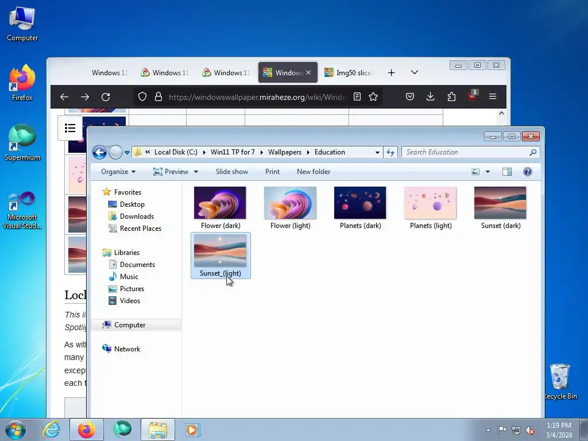Open Firefox extensions puzzle icon
Screen dimensions: 588x441
click(451, 96)
